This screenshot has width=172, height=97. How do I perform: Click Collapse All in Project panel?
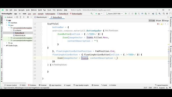pyautogui.click(x=24, y=17)
